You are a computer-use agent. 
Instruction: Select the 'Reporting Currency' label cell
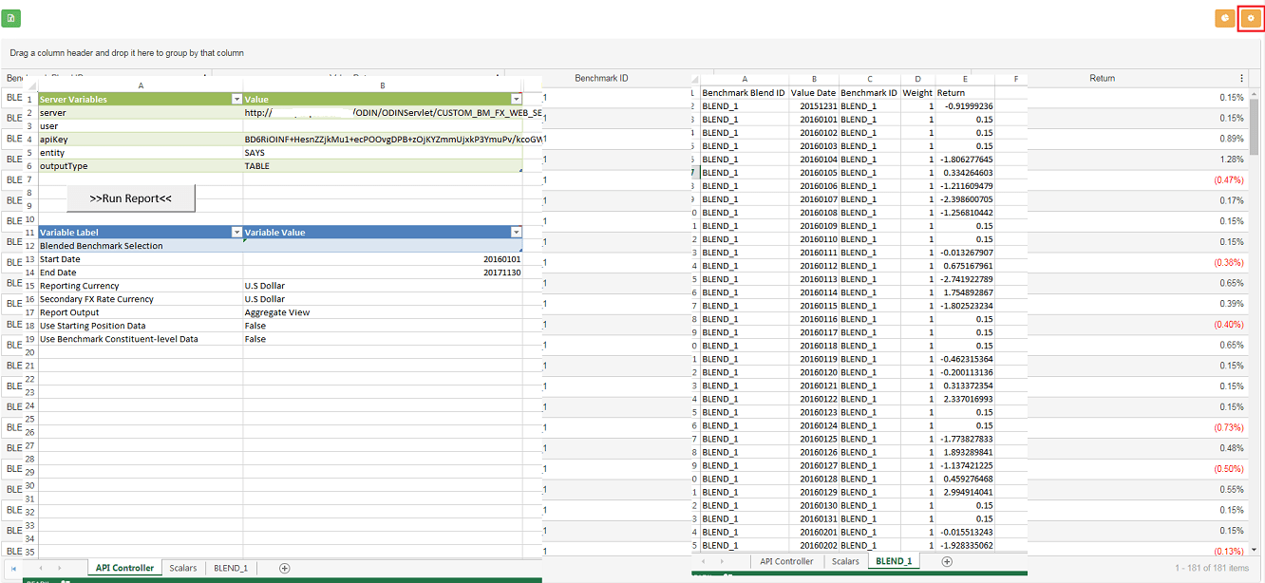(x=141, y=286)
